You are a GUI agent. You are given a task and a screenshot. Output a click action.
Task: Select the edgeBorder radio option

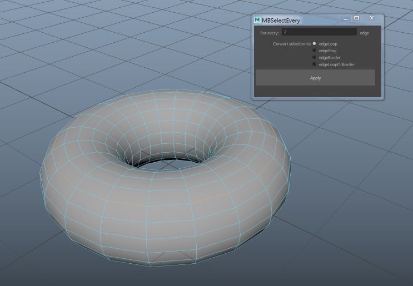click(314, 57)
